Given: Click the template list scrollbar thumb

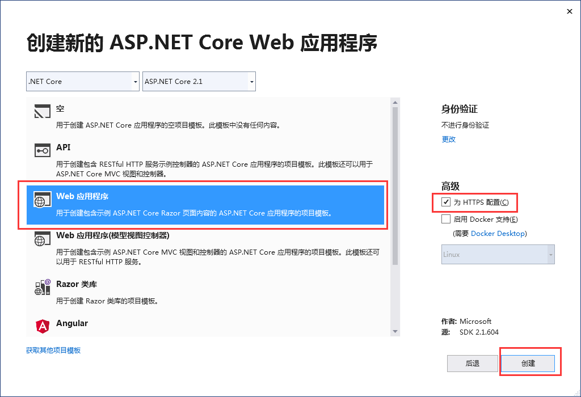Looking at the screenshot, I should [x=395, y=186].
